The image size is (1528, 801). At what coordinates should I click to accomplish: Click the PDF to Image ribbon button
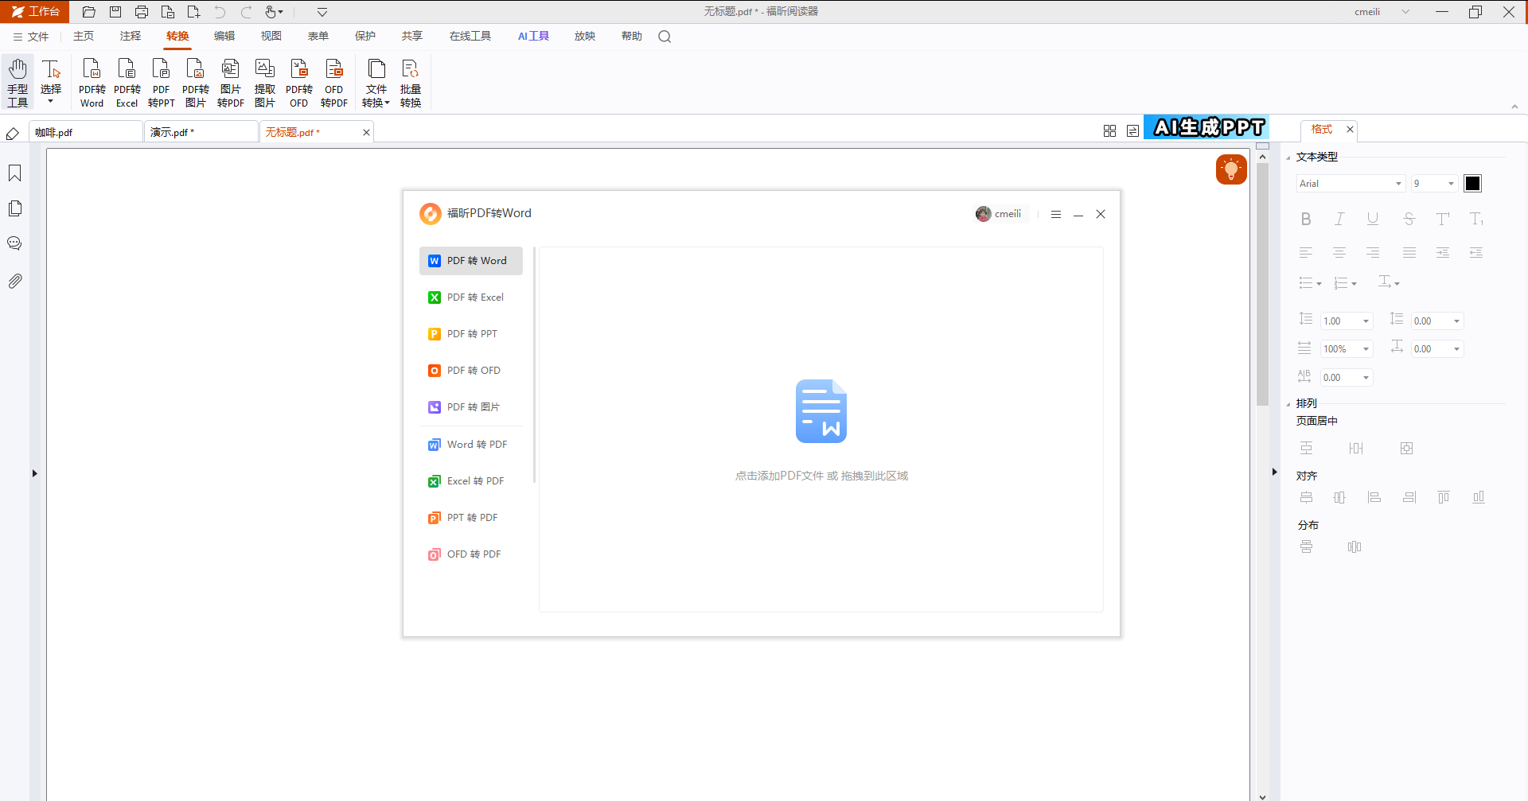tap(196, 82)
